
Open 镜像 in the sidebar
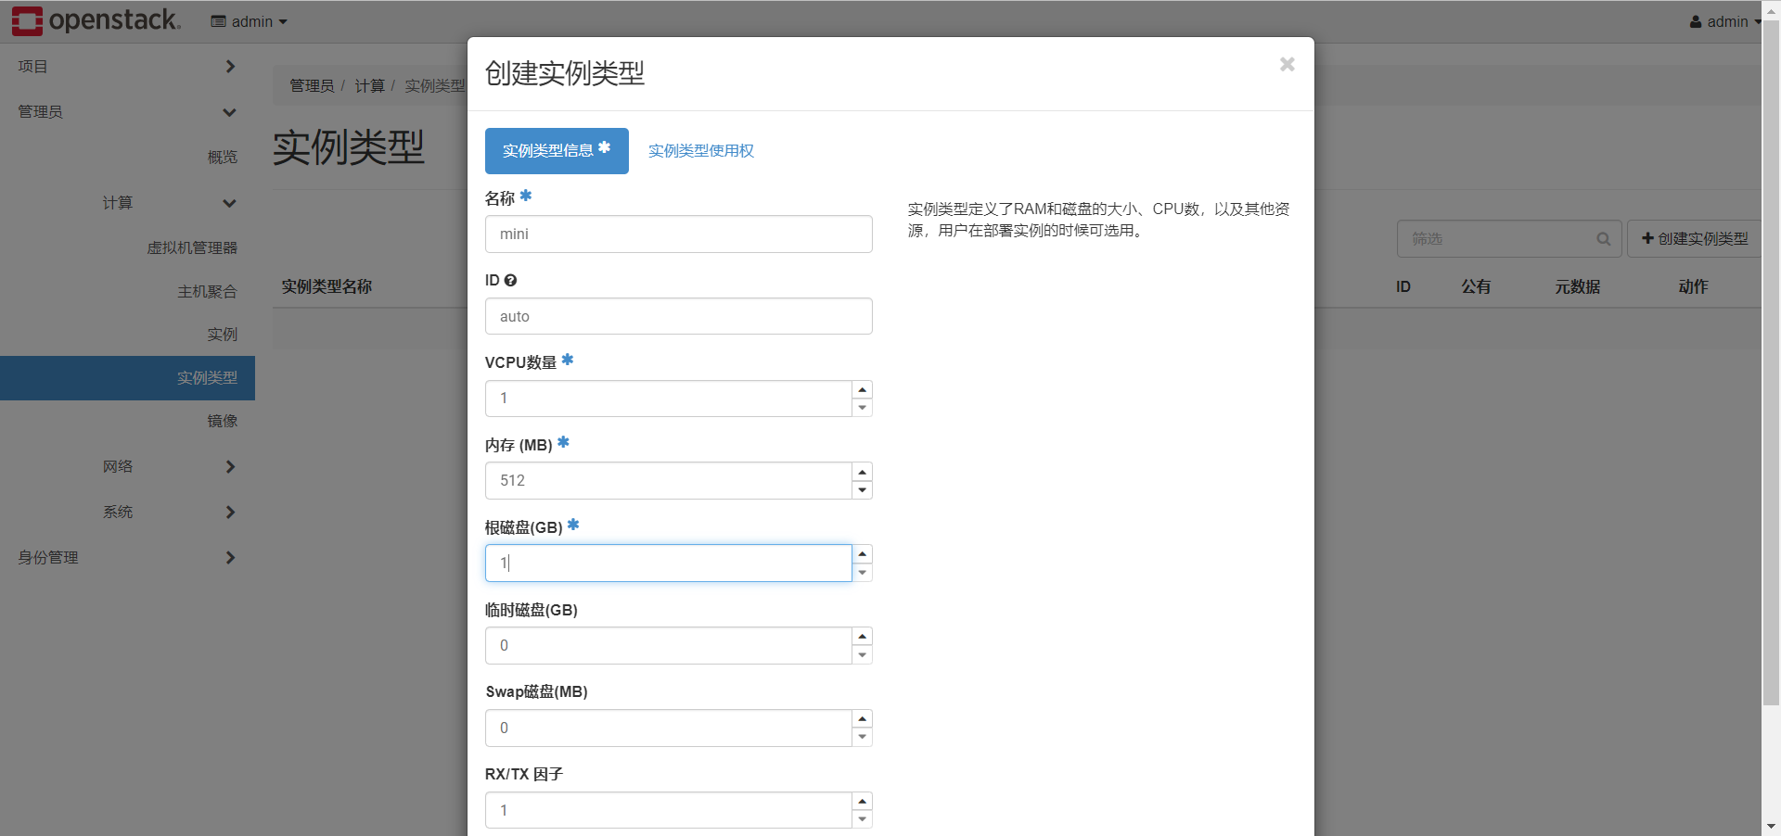pyautogui.click(x=223, y=421)
